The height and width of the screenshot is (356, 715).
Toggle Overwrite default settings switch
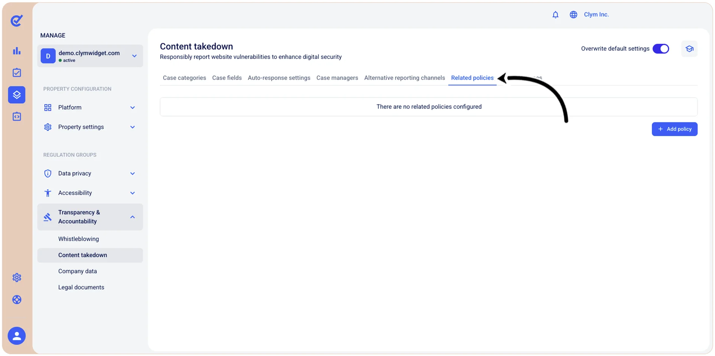pos(661,49)
